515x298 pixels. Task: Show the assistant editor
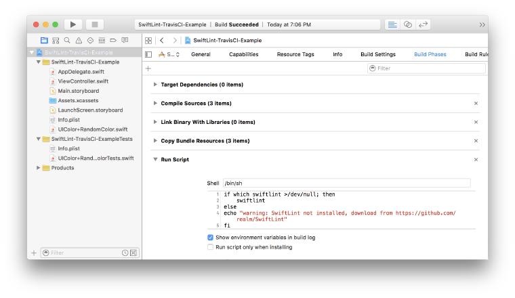408,24
